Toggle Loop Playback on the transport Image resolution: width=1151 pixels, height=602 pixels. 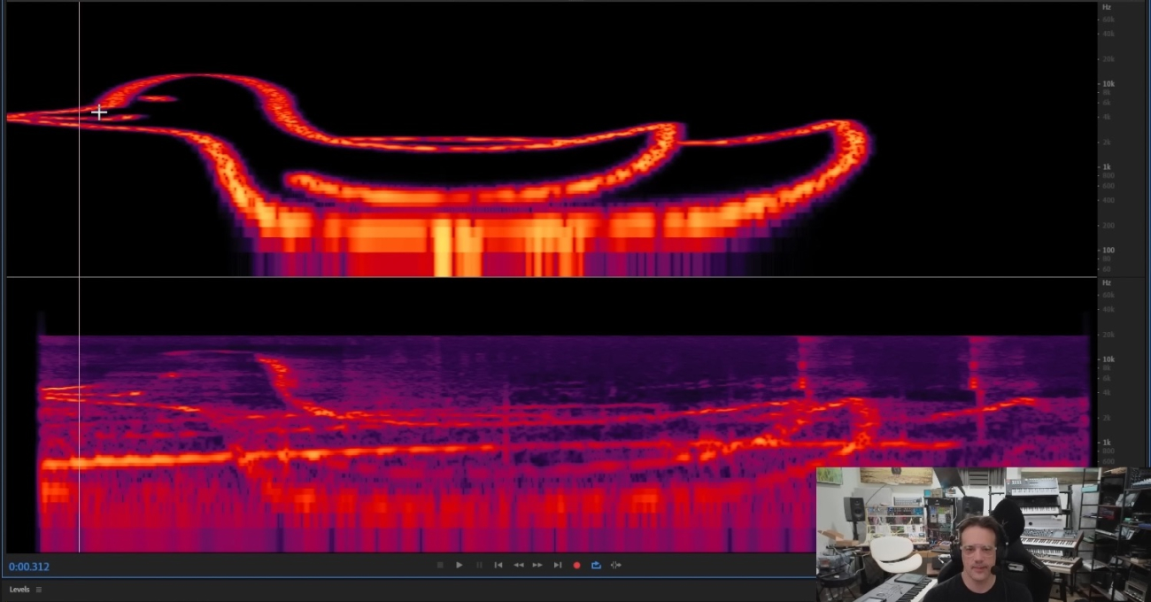coord(596,564)
